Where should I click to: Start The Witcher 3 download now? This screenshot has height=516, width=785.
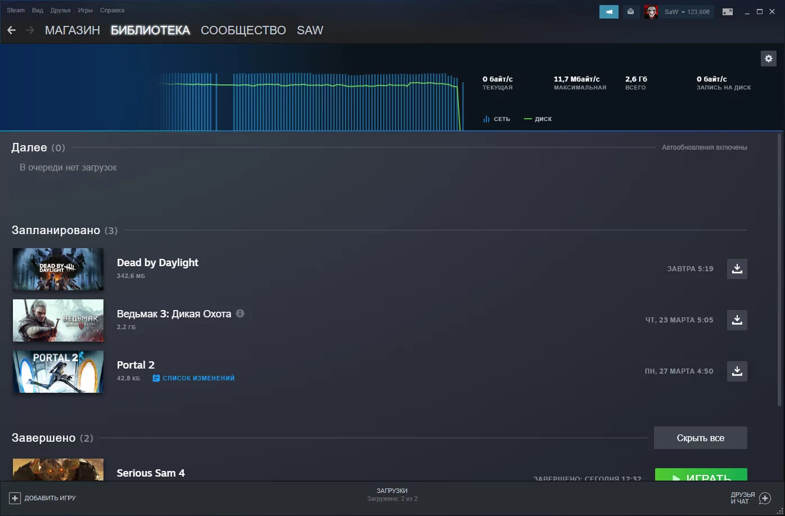737,320
